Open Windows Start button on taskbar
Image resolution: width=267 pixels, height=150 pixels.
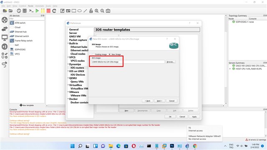click(x=73, y=146)
